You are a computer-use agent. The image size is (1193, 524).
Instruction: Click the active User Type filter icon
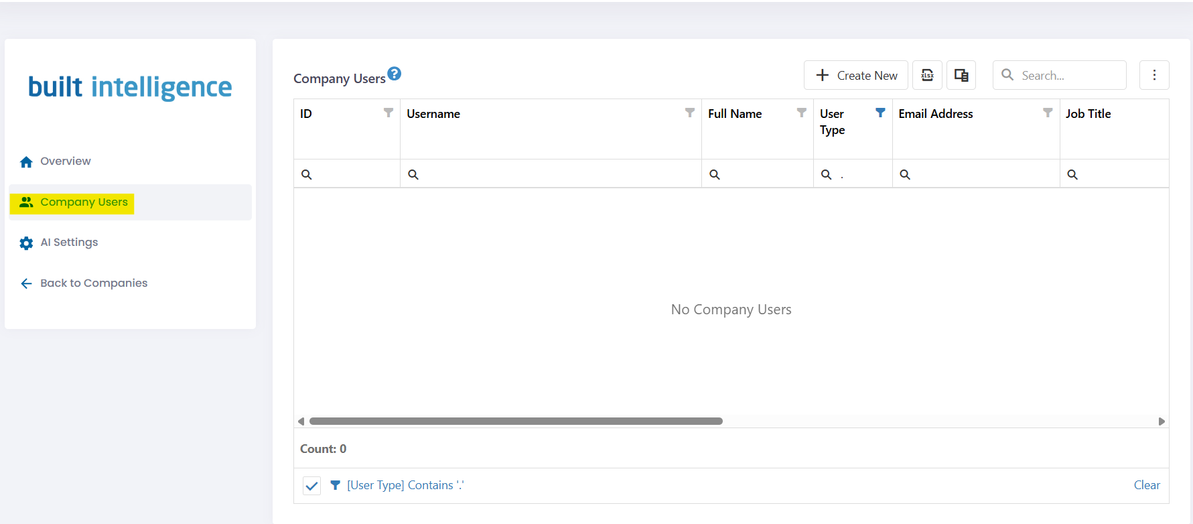click(880, 113)
